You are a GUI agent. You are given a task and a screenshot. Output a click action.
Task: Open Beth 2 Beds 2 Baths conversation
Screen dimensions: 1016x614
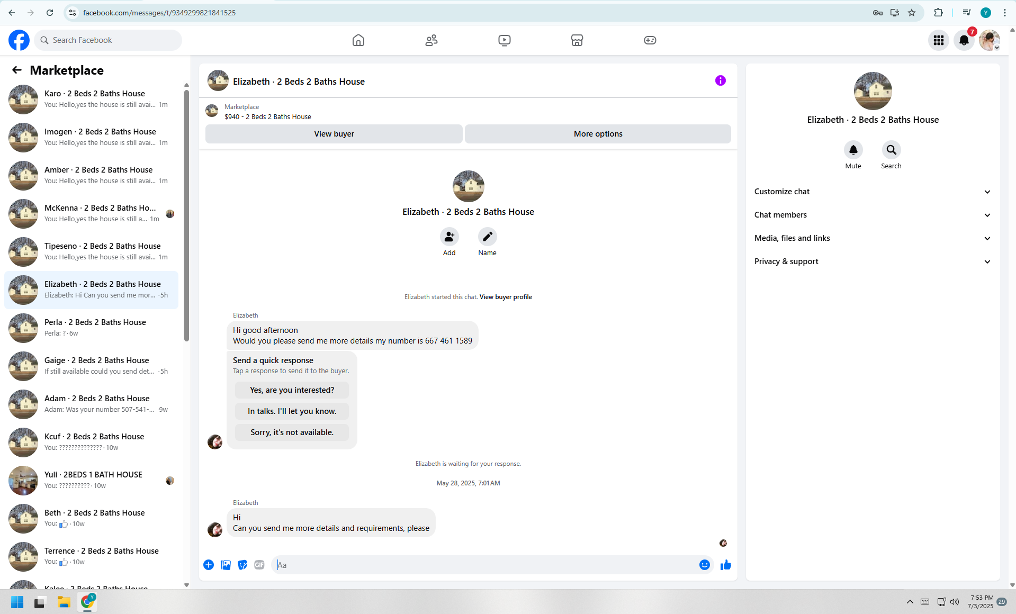(x=91, y=519)
